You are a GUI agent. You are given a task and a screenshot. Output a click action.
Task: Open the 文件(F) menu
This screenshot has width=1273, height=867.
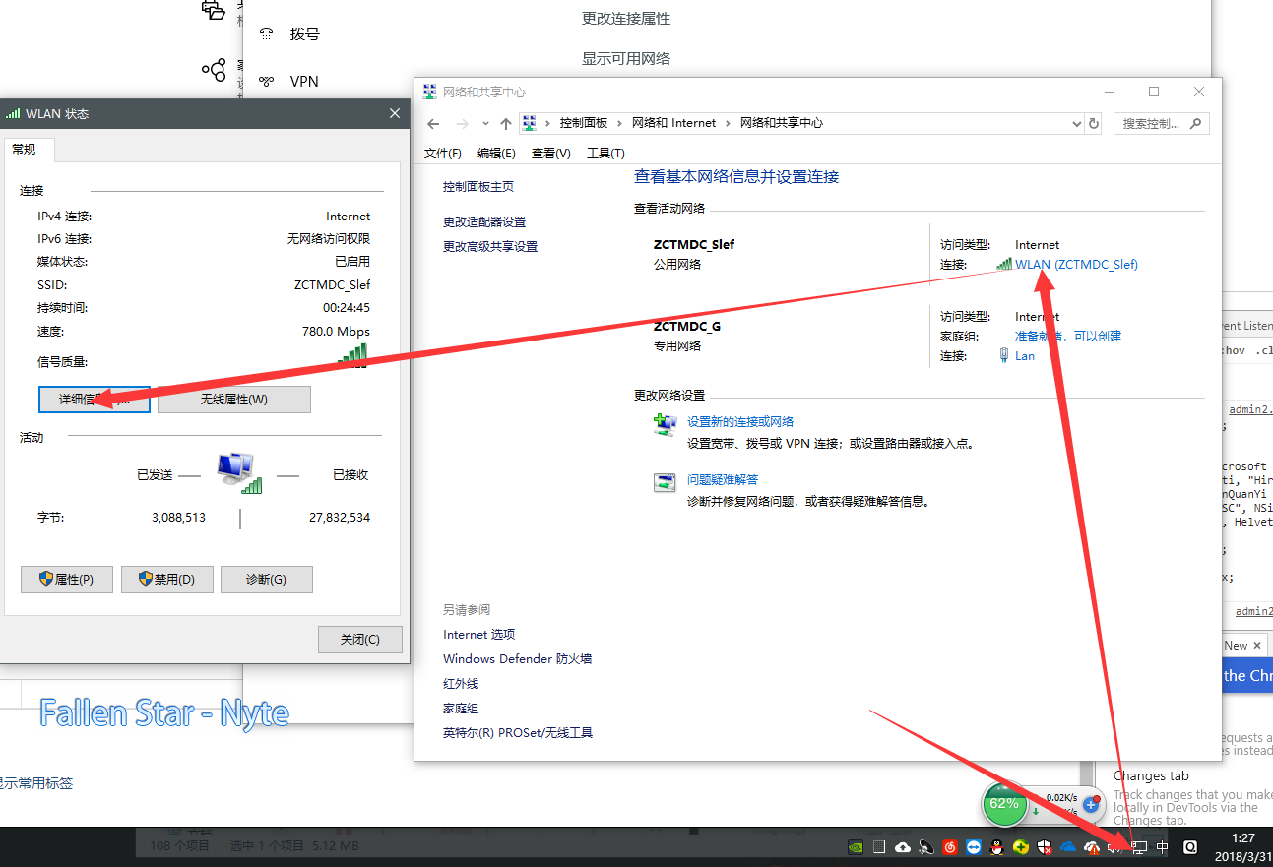pyautogui.click(x=443, y=153)
